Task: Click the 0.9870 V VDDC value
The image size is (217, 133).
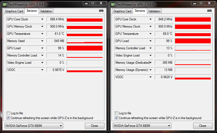Action: coord(56,70)
